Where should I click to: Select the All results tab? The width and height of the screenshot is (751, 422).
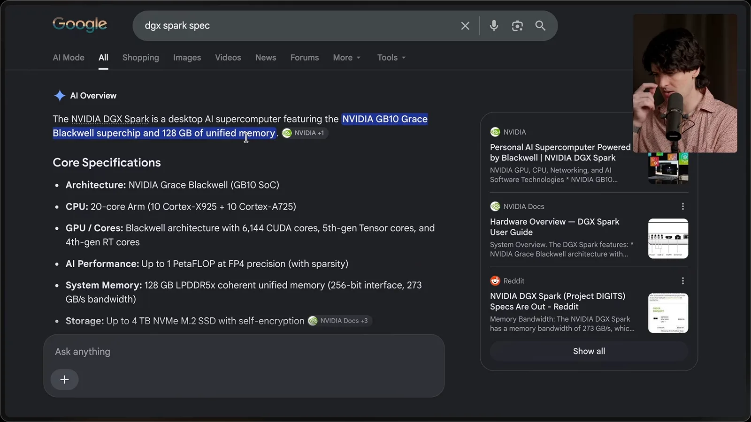point(103,58)
